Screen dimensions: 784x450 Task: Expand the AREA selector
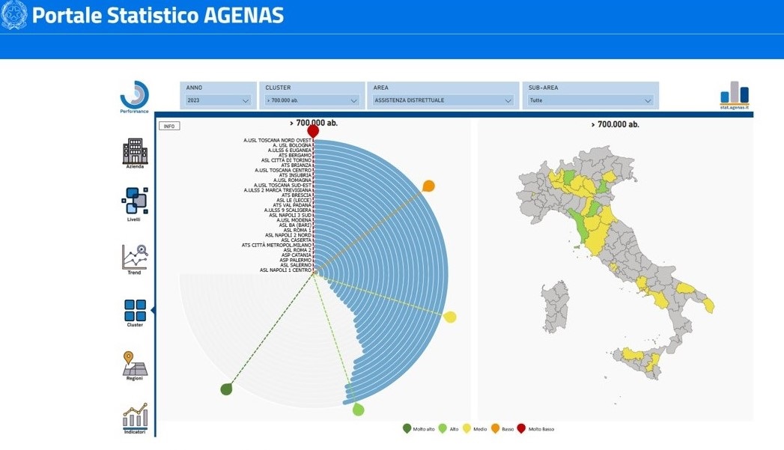[x=442, y=100]
